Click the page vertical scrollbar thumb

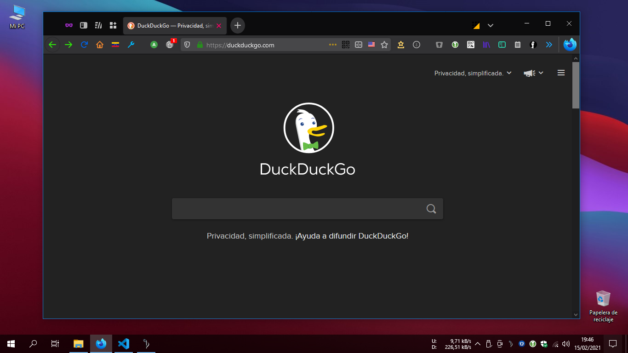coord(576,85)
